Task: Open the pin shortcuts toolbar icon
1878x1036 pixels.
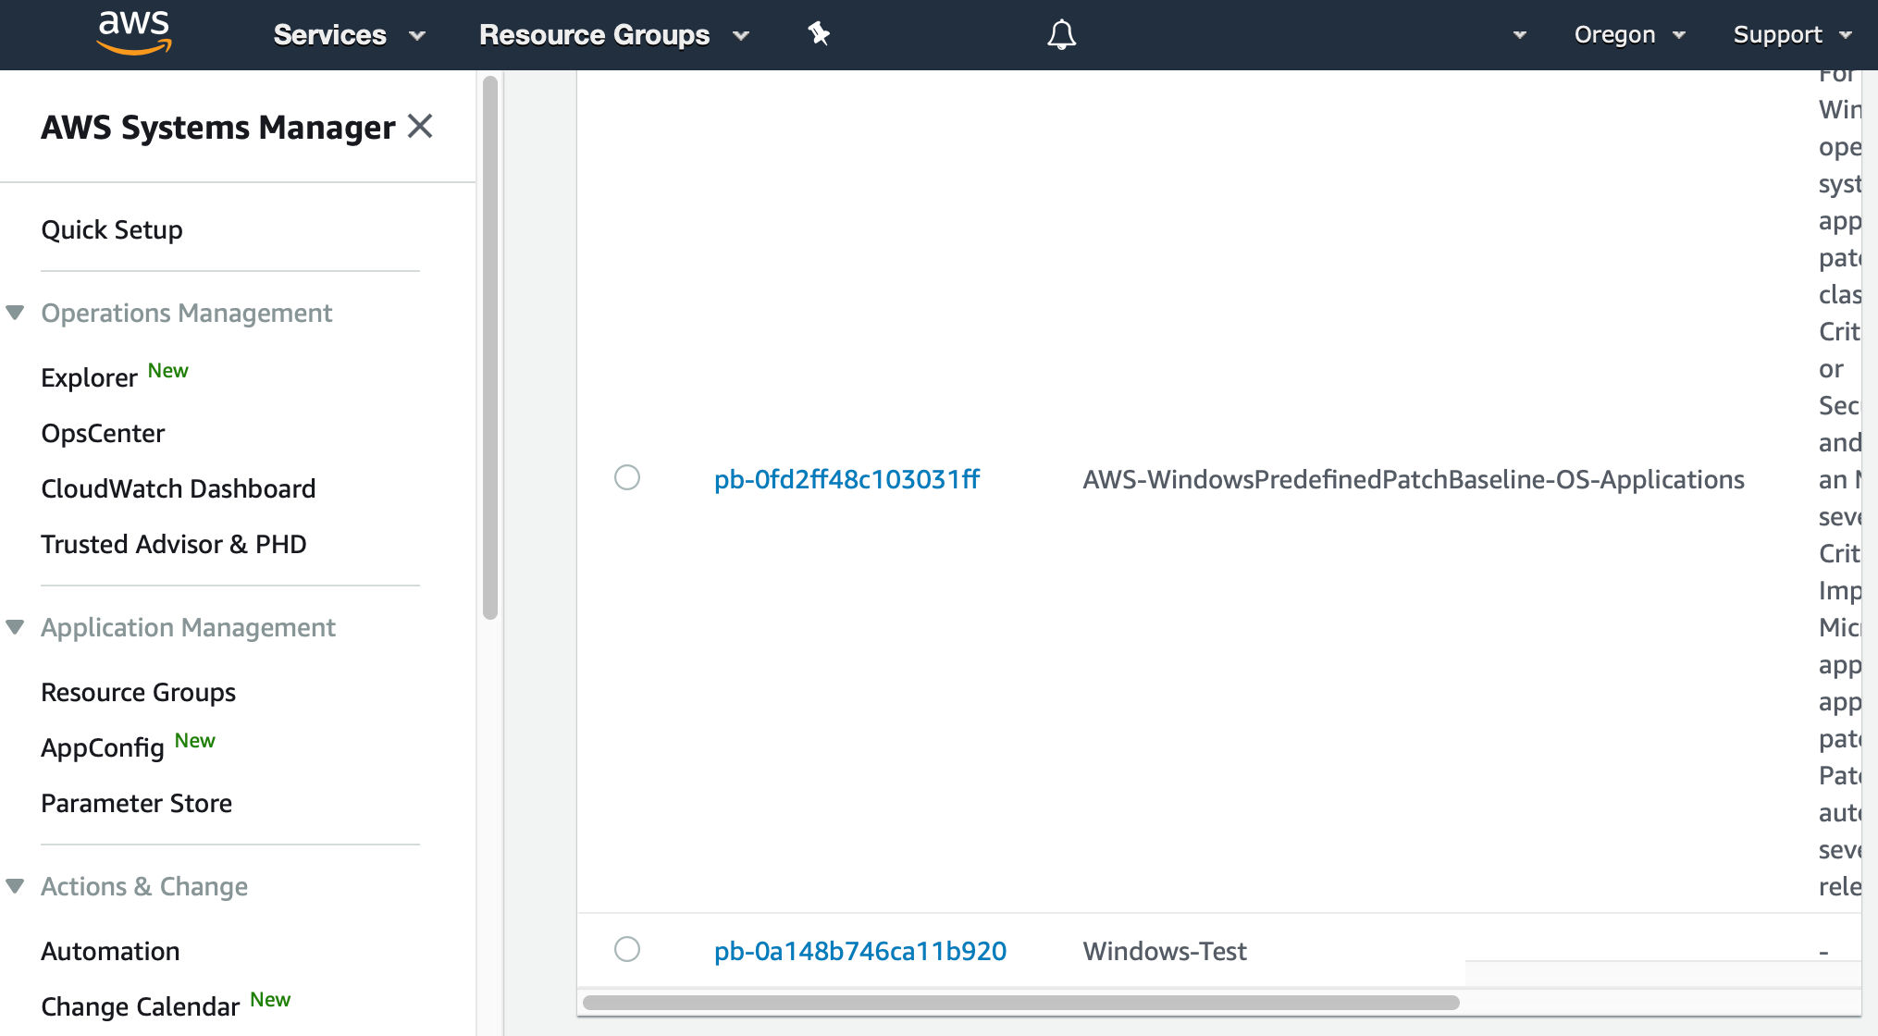Action: (x=818, y=33)
